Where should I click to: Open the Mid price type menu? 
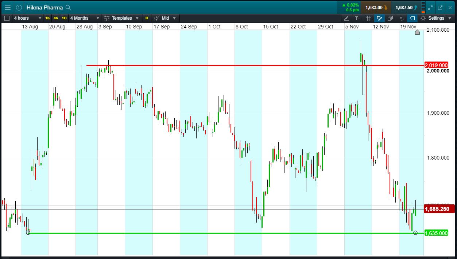[165, 18]
